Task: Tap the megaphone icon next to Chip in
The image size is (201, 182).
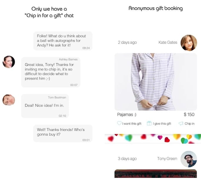Action: coord(181,124)
